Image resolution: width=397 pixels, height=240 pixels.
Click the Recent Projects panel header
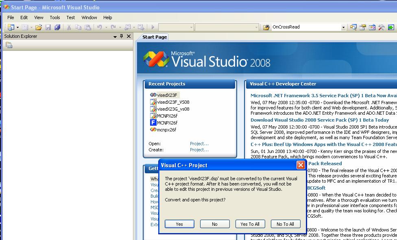(190, 84)
